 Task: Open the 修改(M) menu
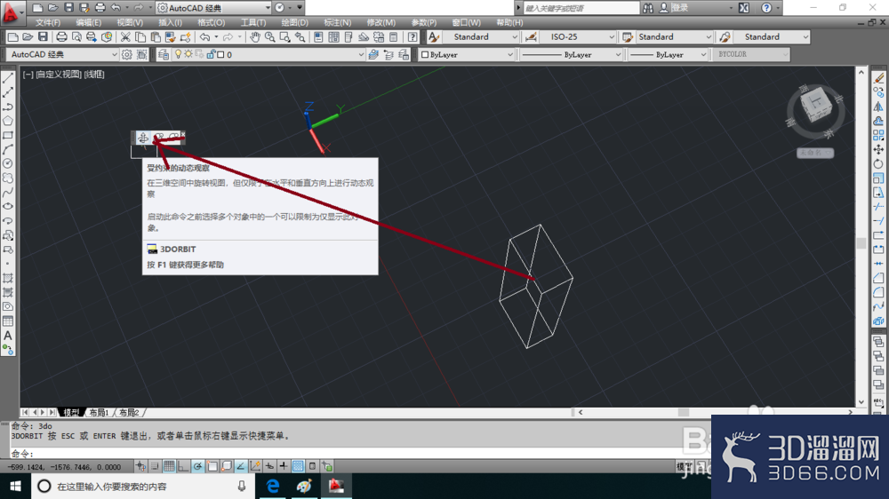pos(381,23)
